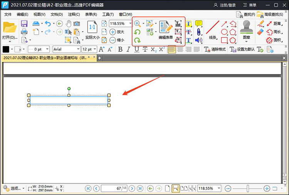Expand the undo history dropdown arrow
The image size is (289, 195).
tap(54, 24)
